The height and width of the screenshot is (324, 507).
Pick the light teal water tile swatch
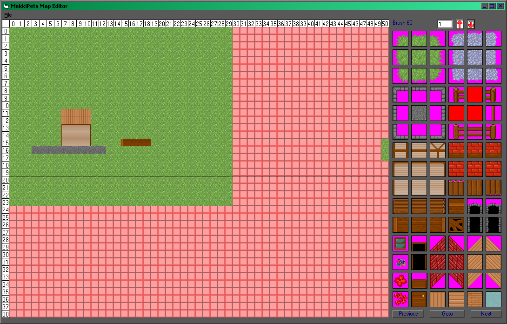pos(494,299)
